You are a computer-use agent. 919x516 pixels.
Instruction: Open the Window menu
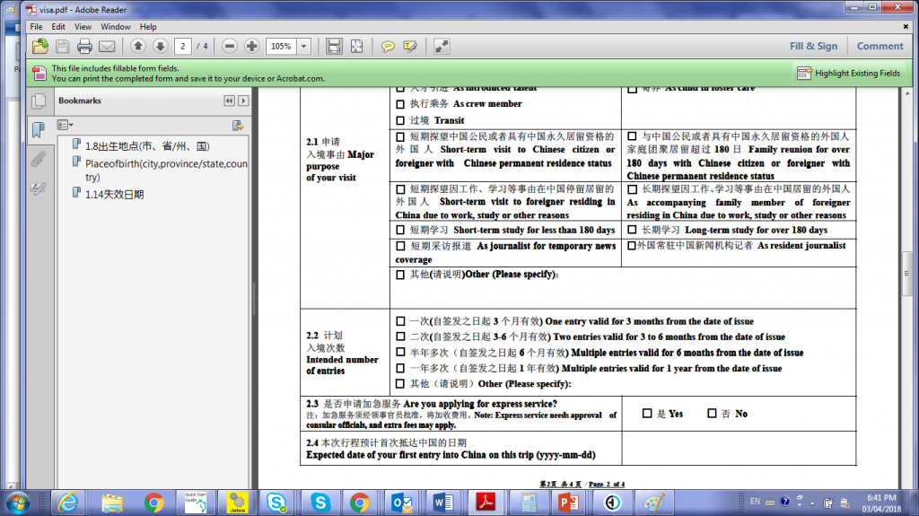point(115,27)
